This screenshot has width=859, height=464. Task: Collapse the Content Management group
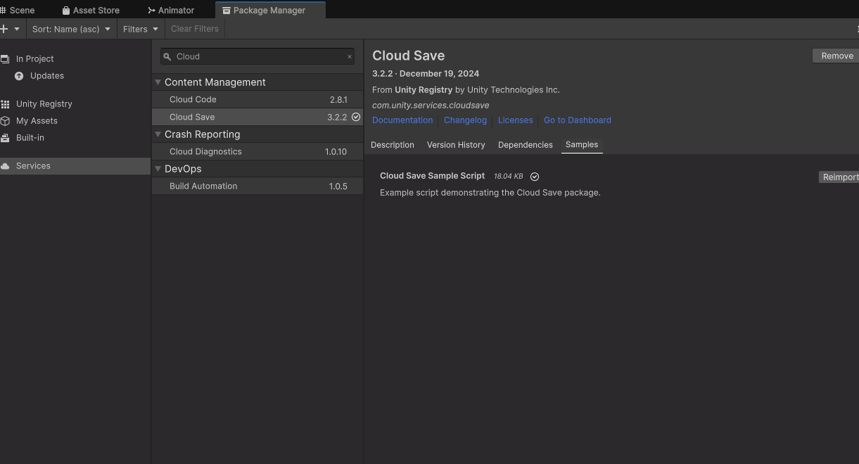158,82
